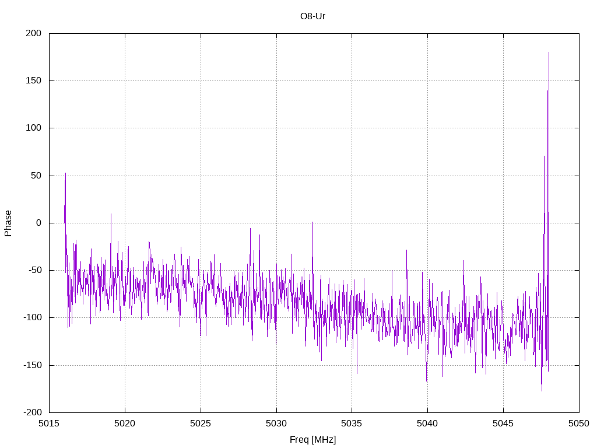Click y-axis tick value "-150"
Image resolution: width=597 pixels, height=448 pixels.
pyautogui.click(x=33, y=365)
